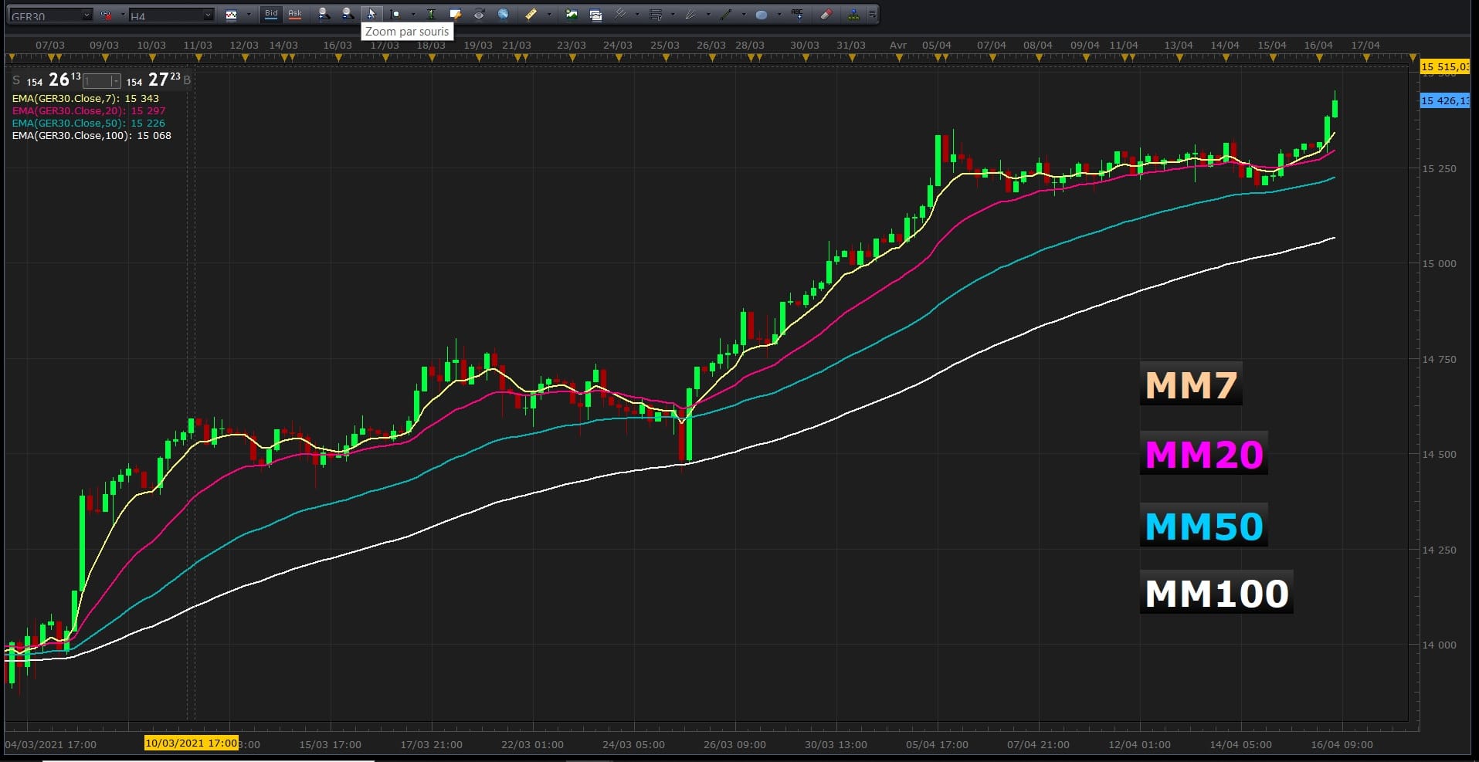This screenshot has height=762, width=1479.
Task: Click the eye refresh visibility icon
Action: (480, 14)
